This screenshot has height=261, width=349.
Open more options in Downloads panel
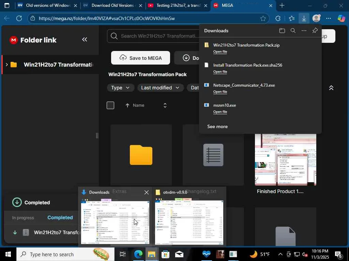click(304, 31)
